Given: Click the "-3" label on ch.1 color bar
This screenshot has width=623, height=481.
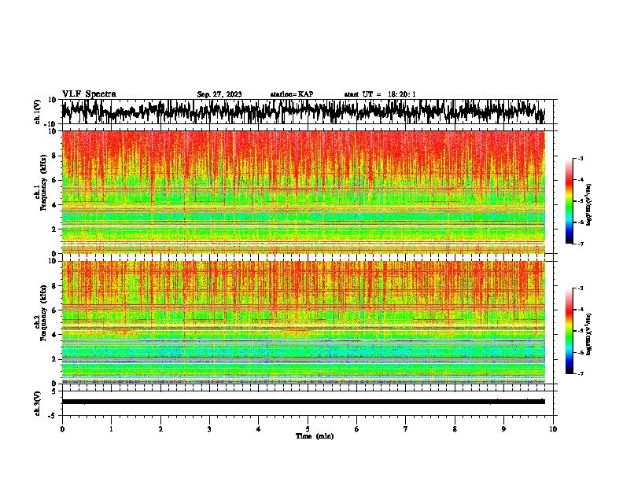Looking at the screenshot, I should coord(580,158).
